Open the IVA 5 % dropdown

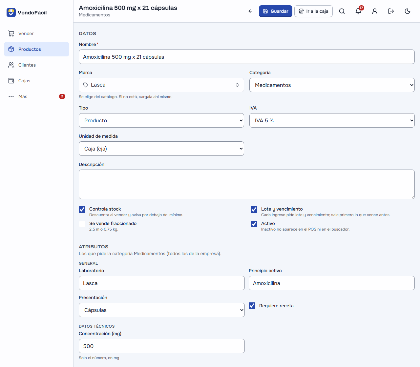(x=332, y=120)
